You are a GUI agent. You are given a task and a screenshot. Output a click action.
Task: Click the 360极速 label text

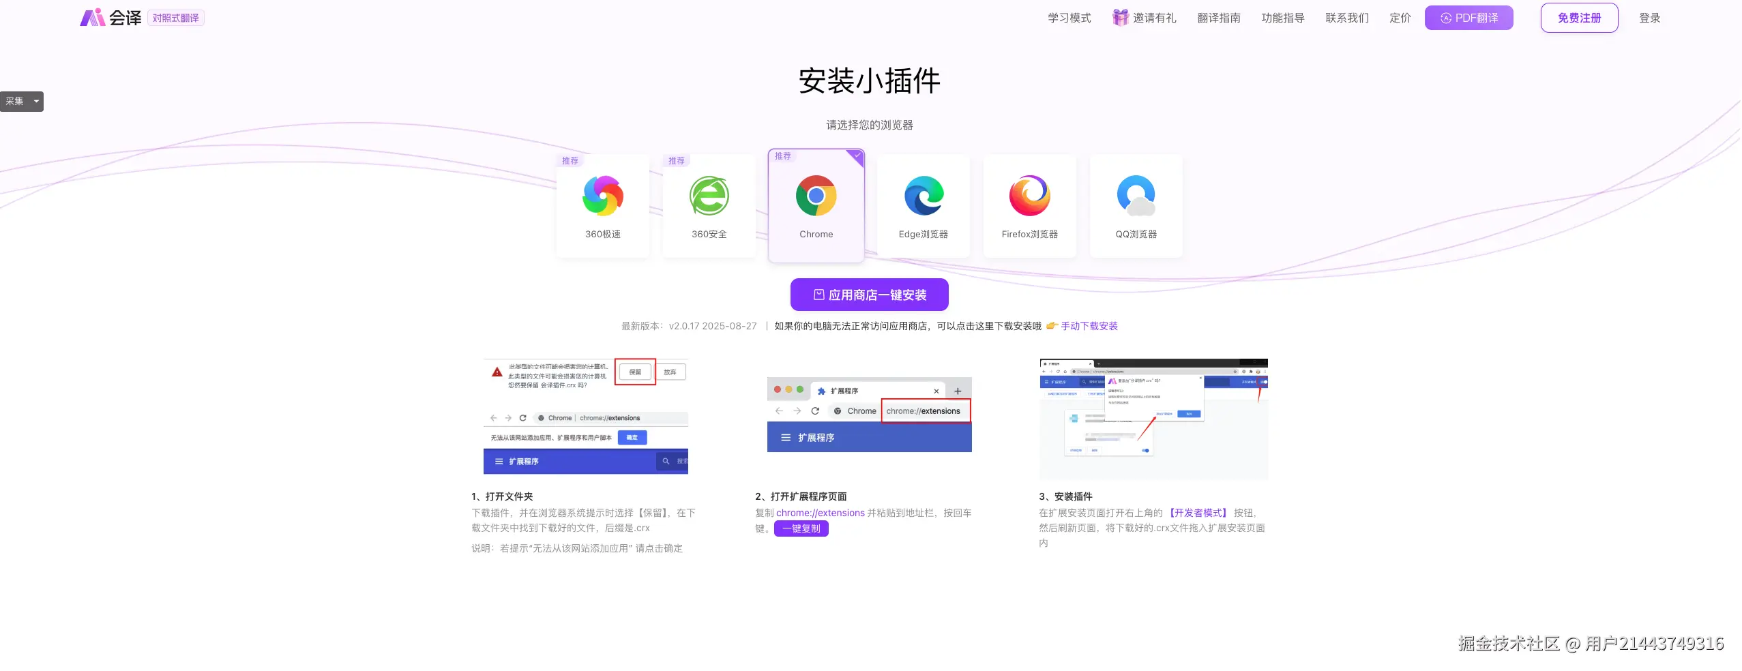(x=603, y=234)
